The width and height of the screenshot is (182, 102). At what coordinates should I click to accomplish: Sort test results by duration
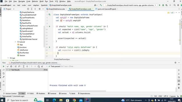coord(19,66)
